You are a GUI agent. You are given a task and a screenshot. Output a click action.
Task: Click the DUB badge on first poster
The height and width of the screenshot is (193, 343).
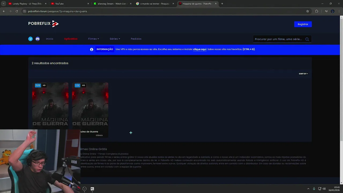pos(38,86)
